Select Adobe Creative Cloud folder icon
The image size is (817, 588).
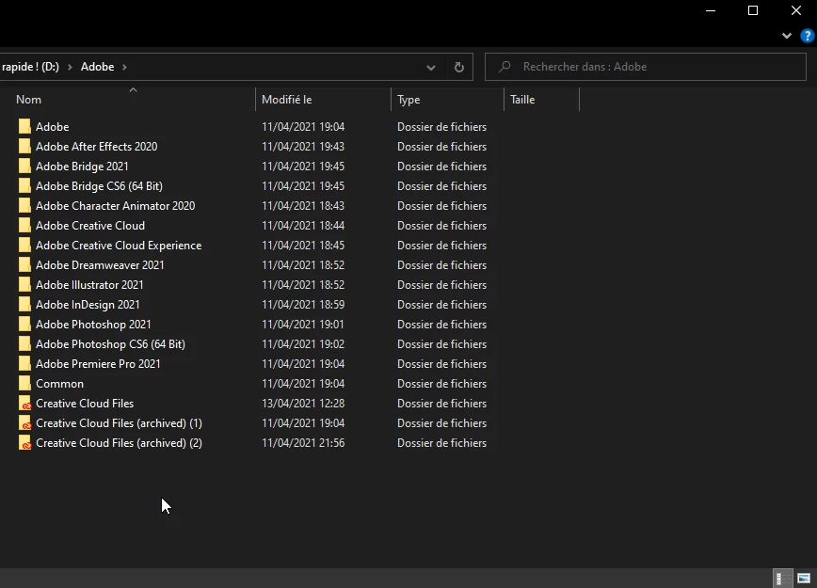tap(24, 226)
